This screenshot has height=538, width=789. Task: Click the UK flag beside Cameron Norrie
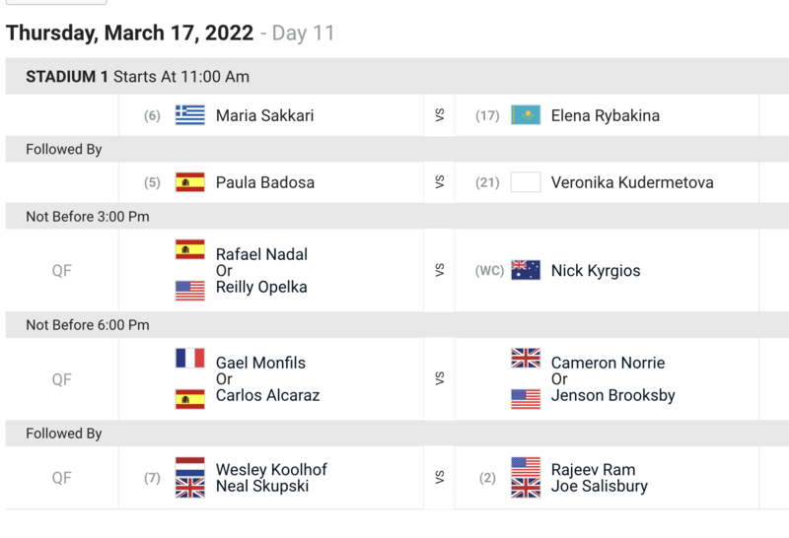coord(526,359)
